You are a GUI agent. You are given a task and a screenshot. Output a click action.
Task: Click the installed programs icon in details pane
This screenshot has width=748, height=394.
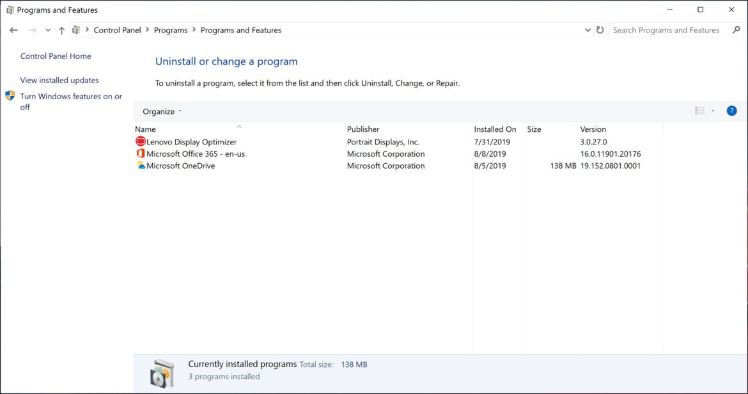coord(162,373)
